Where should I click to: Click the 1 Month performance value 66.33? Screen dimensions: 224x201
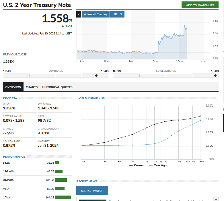(50, 171)
